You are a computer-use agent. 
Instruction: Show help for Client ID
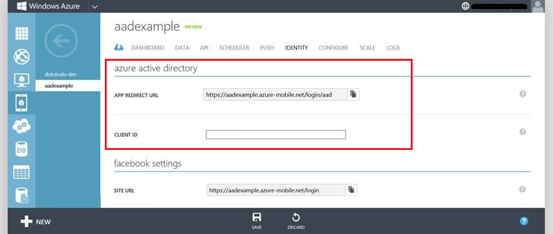(523, 132)
